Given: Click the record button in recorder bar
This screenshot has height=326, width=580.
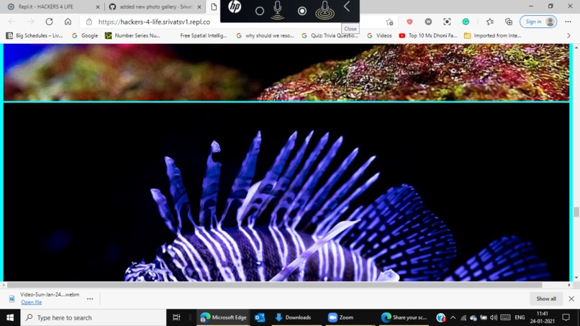Looking at the screenshot, I should (x=302, y=11).
